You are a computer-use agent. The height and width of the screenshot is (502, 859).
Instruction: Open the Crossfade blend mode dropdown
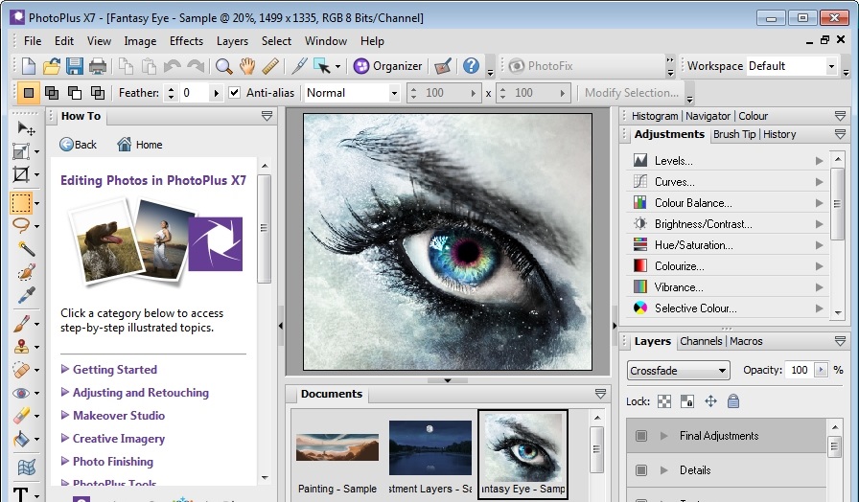(x=679, y=371)
